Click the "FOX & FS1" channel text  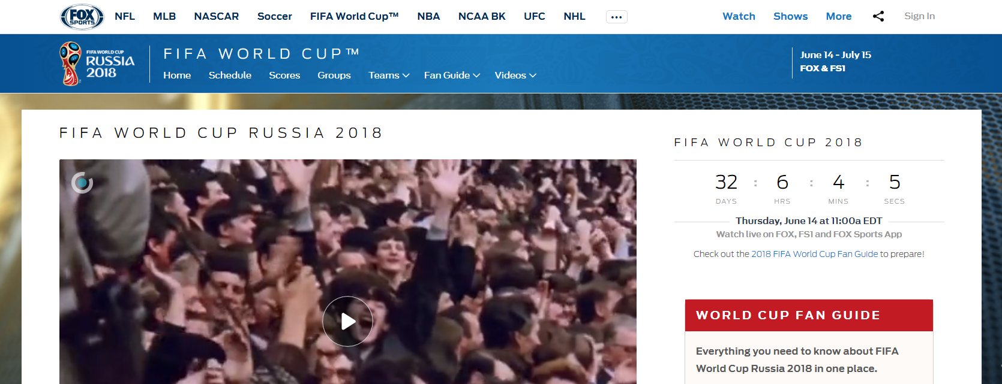[x=823, y=68]
